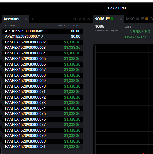Click the E-MINI NASDAQ 100 description
This screenshot has height=154, width=153.
[107, 31]
